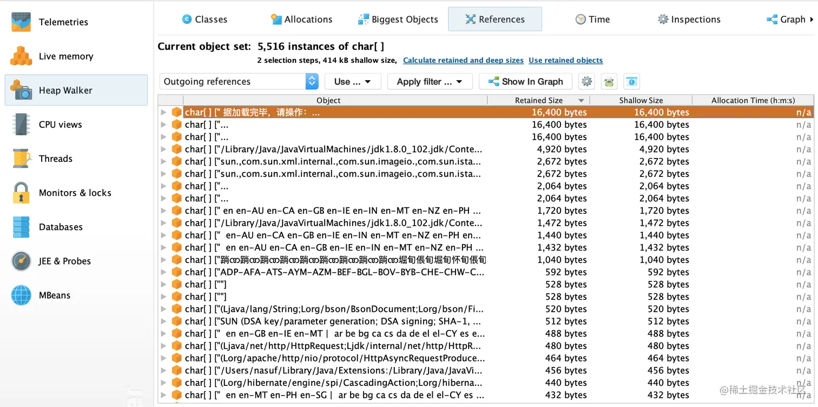Viewport: 818px width, 407px height.
Task: Click cube icon of the HttpAsyncRequestProducer row
Action: (176, 358)
